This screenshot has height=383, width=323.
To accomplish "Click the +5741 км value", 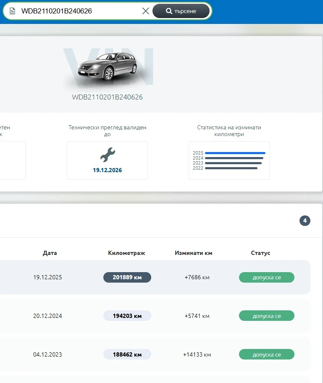I will click(197, 316).
